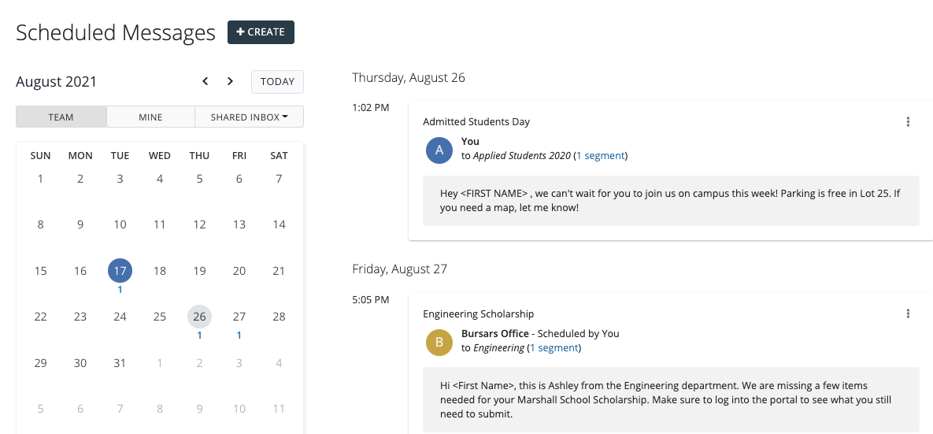Click the gold 'B' Bursars Office avatar
The width and height of the screenshot is (933, 434).
pos(439,342)
